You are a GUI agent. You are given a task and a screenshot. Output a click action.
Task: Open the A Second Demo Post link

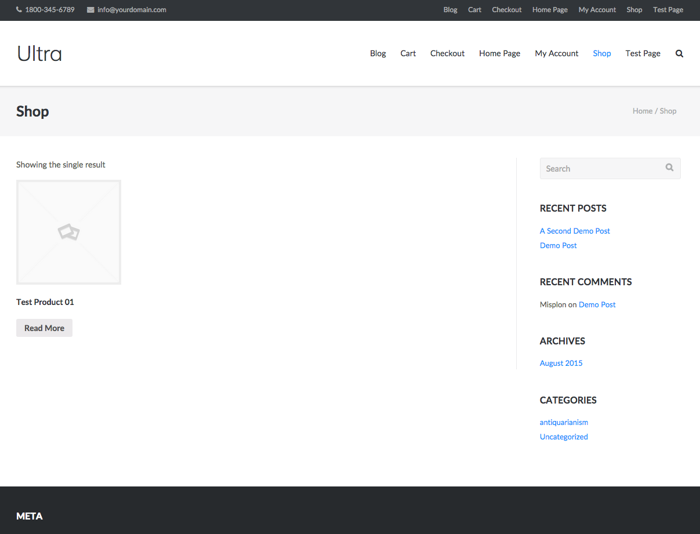coord(575,231)
